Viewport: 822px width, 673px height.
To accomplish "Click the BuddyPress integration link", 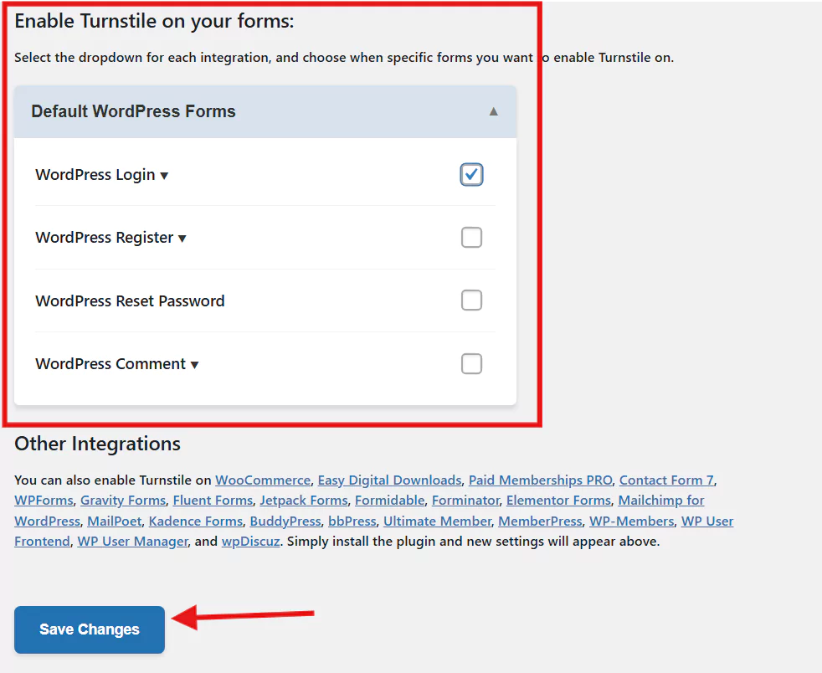I will pyautogui.click(x=285, y=521).
